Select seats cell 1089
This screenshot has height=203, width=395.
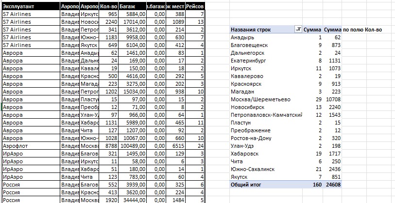coord(176,22)
